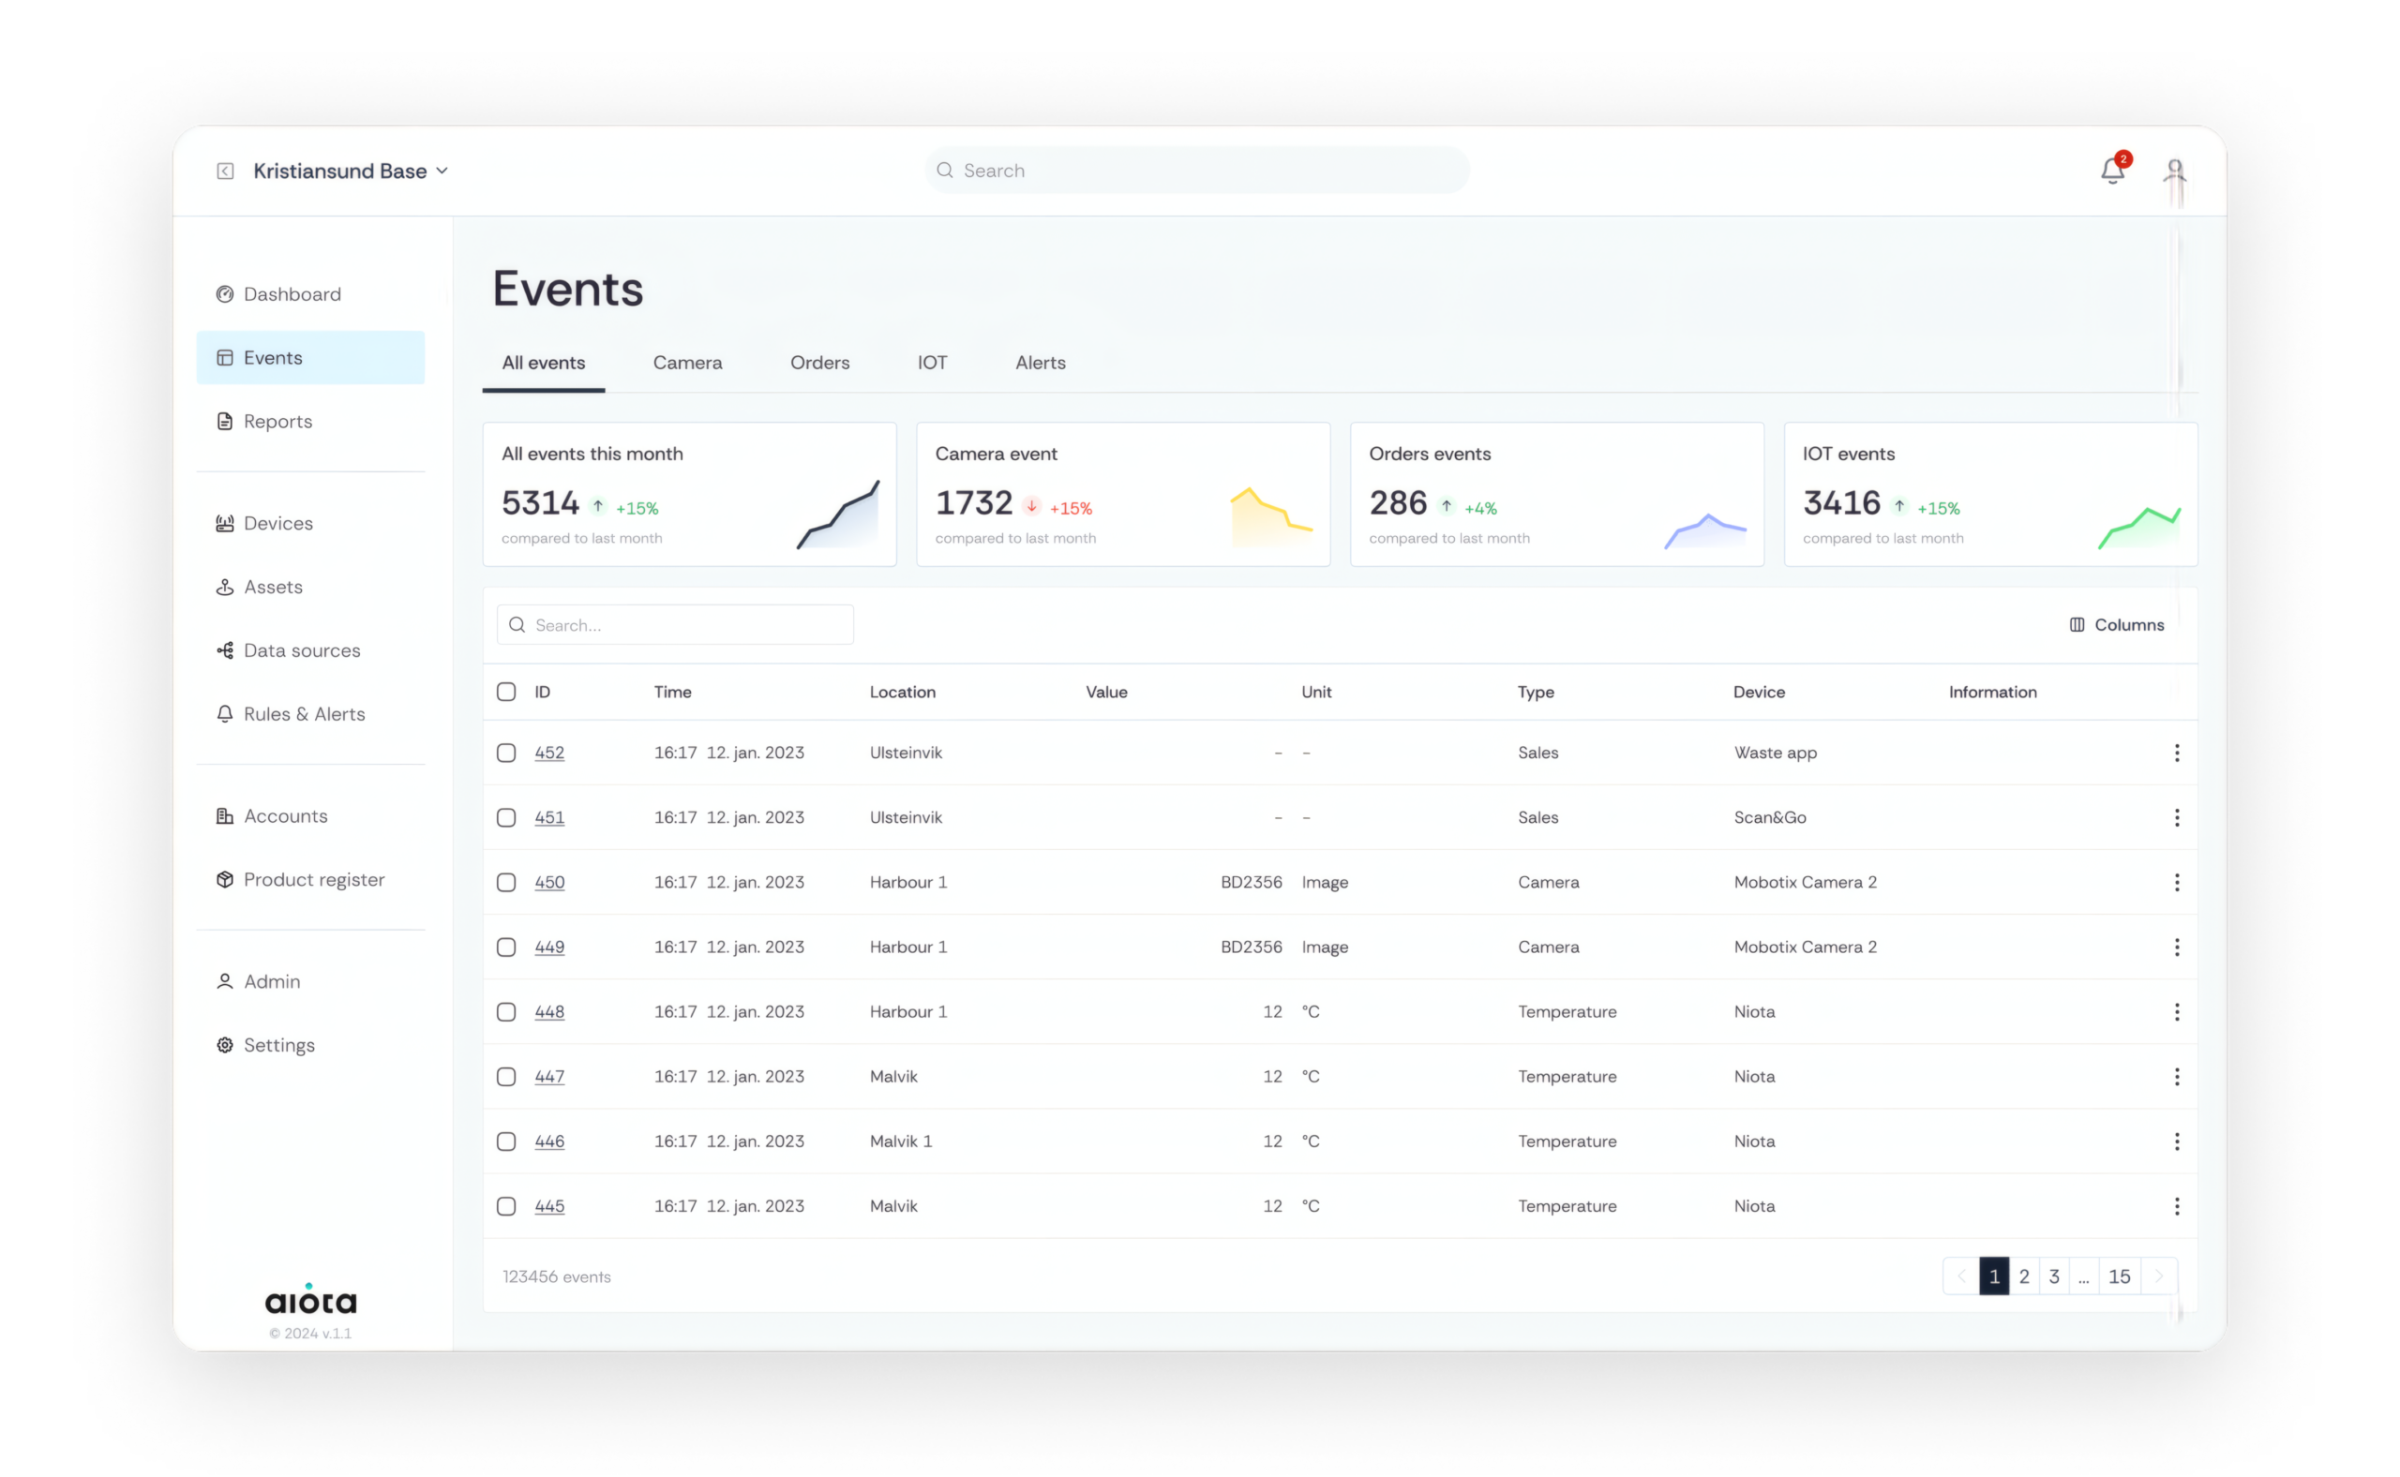The image size is (2400, 1477).
Task: Open the user profile icon
Action: [2174, 171]
